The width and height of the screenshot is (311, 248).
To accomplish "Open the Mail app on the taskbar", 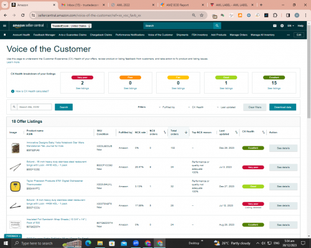I will coord(124,243).
